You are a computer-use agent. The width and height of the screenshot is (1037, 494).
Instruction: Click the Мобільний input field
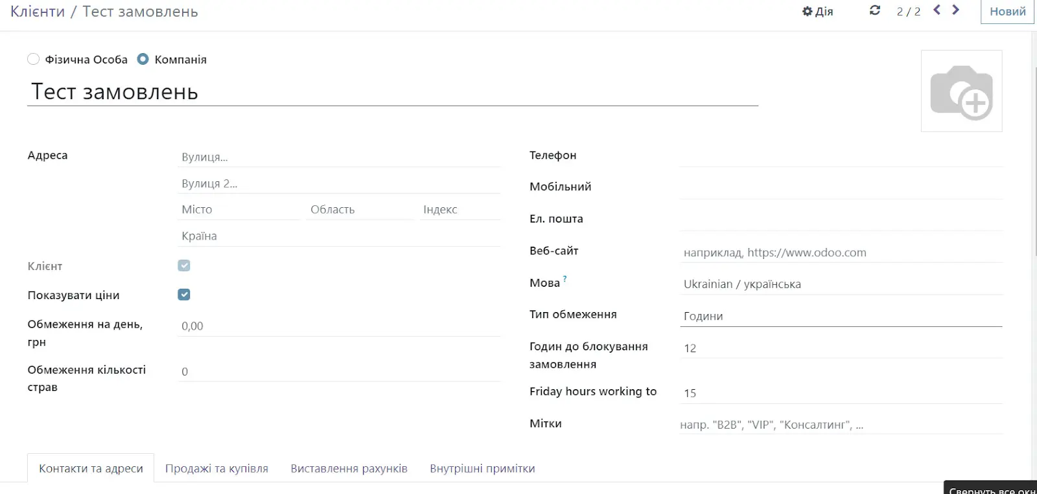pos(841,188)
